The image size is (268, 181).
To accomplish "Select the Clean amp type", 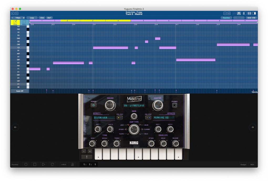I will tap(121, 134).
